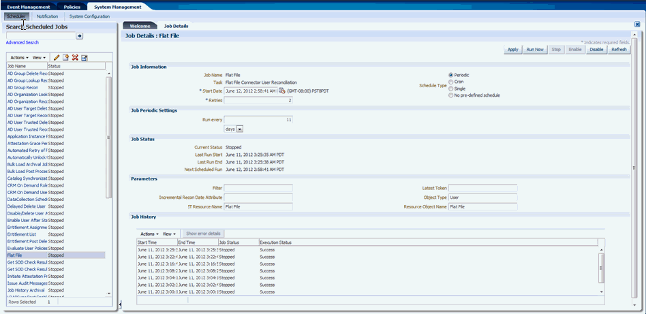The image size is (646, 314).
Task: Select the Periodic schedule type
Action: 450,75
